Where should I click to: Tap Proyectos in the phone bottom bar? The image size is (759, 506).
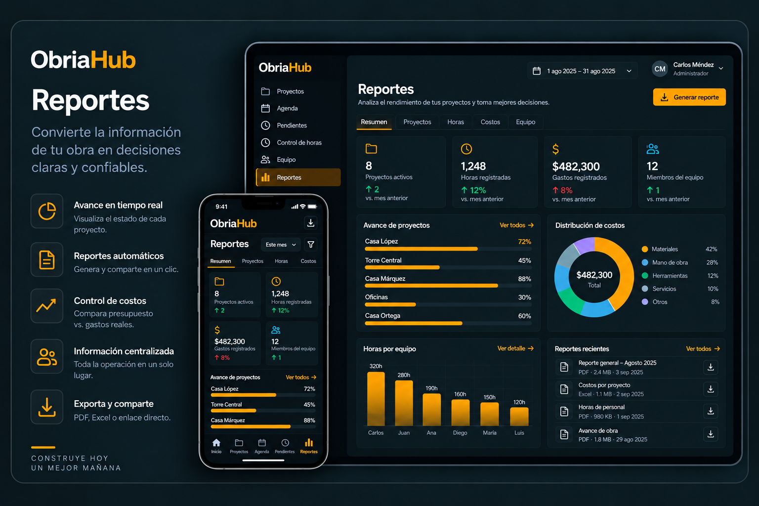239,446
